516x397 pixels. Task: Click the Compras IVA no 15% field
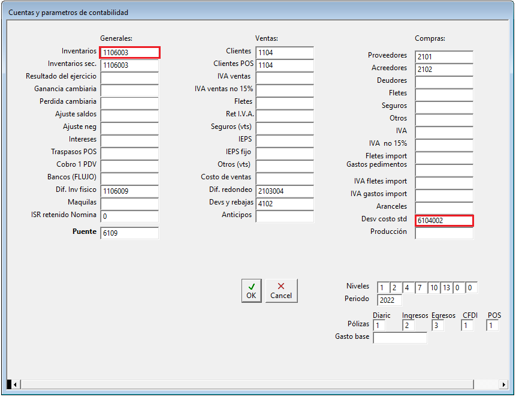click(444, 145)
